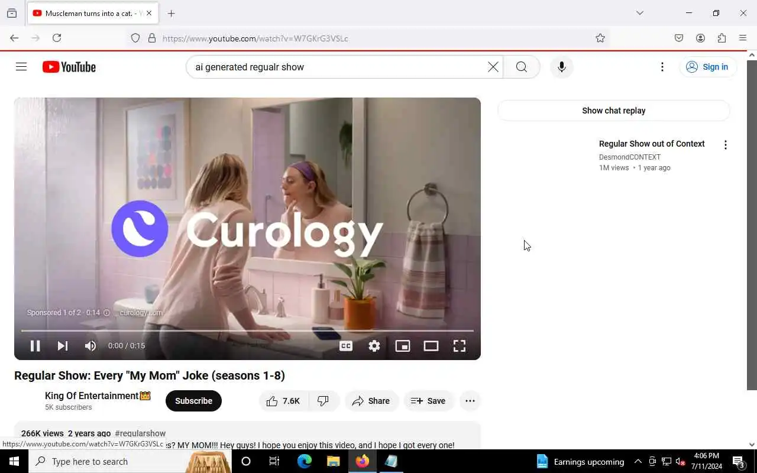List all tabs dropdown

tap(639, 13)
